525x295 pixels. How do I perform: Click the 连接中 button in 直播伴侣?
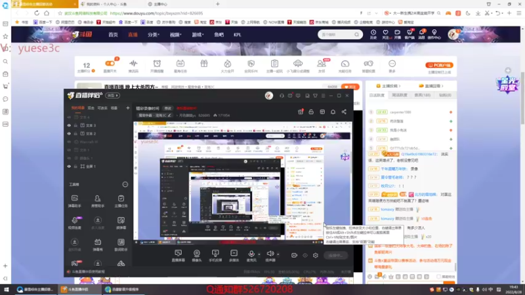click(x=335, y=255)
